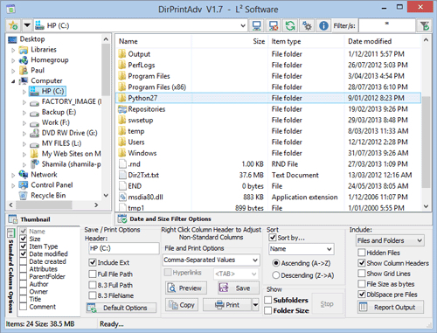437x333 pixels.
Task: Expand the Backup (E:) drive node
Action: 24,113
